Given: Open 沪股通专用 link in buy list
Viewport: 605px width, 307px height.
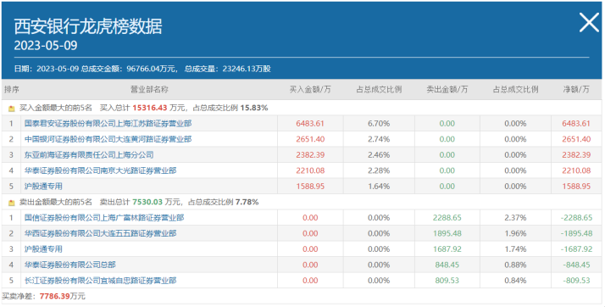Looking at the screenshot, I should pos(43,186).
